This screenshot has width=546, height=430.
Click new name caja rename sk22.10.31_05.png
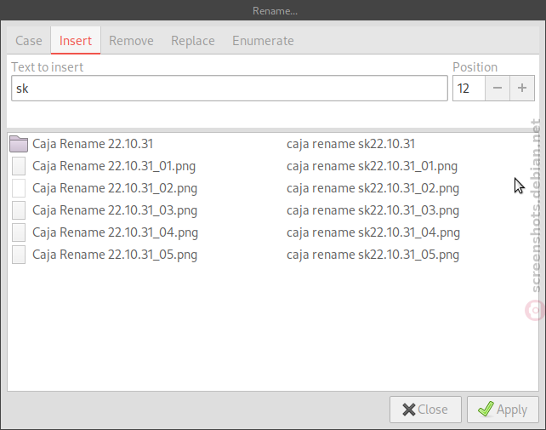(x=373, y=255)
